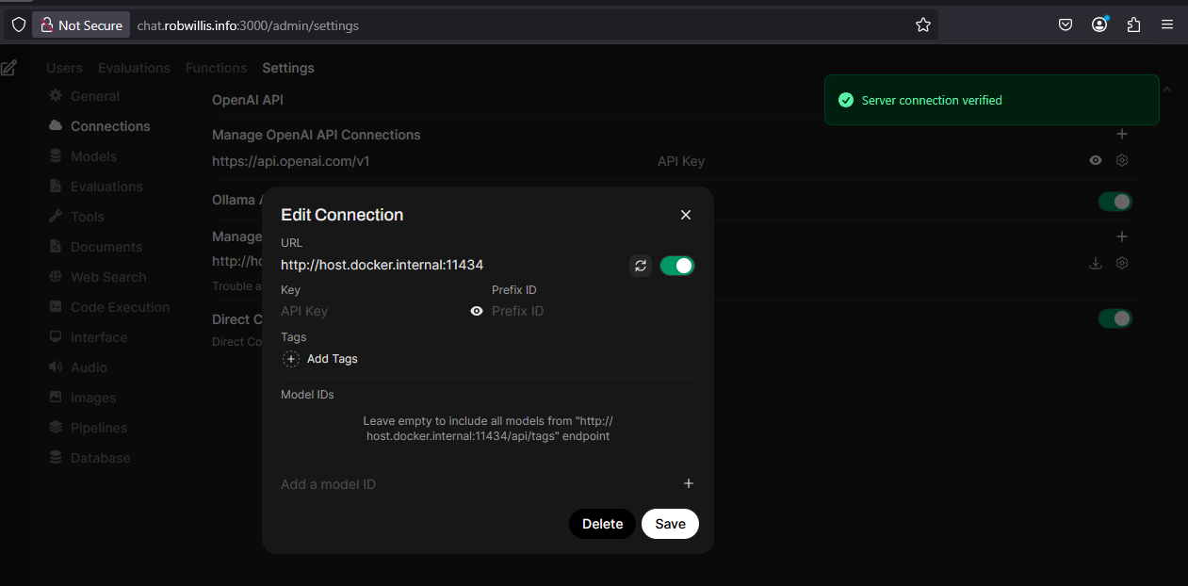Close the Edit Connection dialog
The width and height of the screenshot is (1188, 586).
686,215
